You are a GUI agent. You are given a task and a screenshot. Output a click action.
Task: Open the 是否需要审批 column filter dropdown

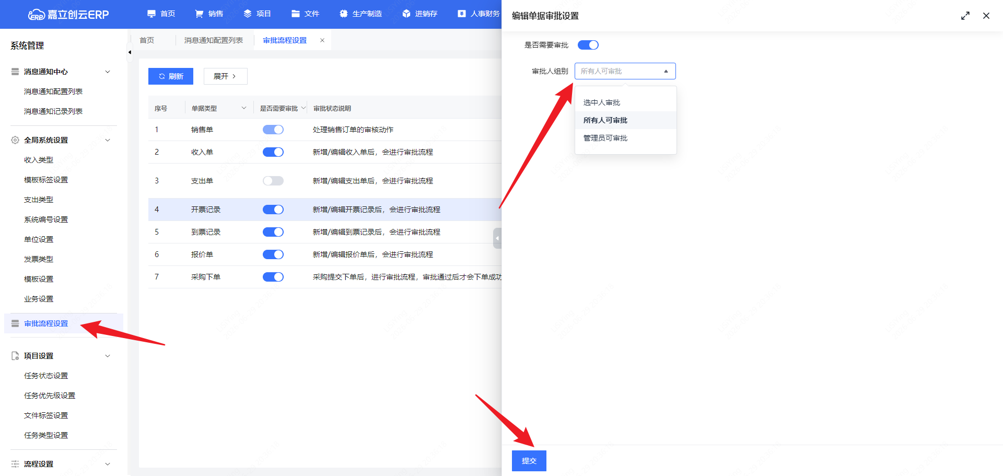click(x=304, y=108)
